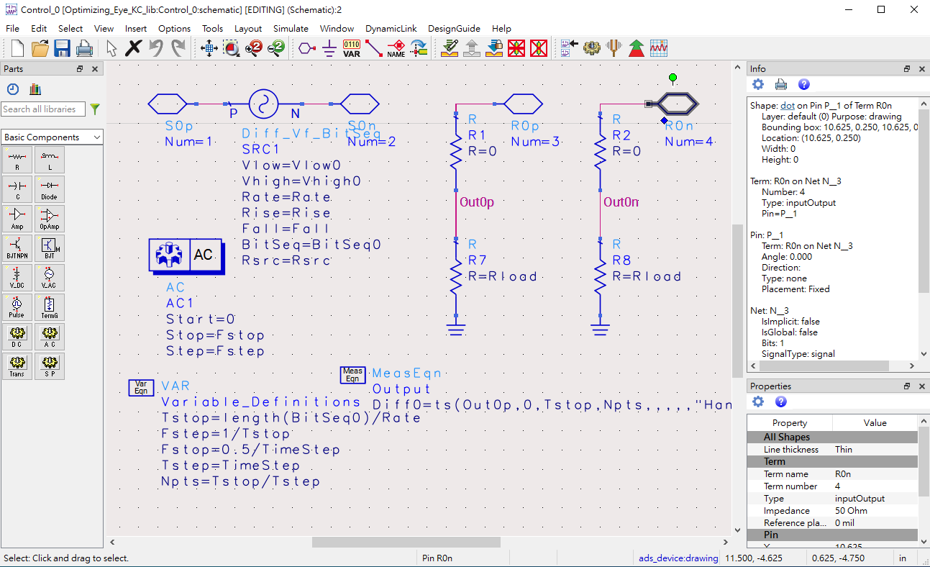Click the VAR insert equation icon

(x=351, y=48)
